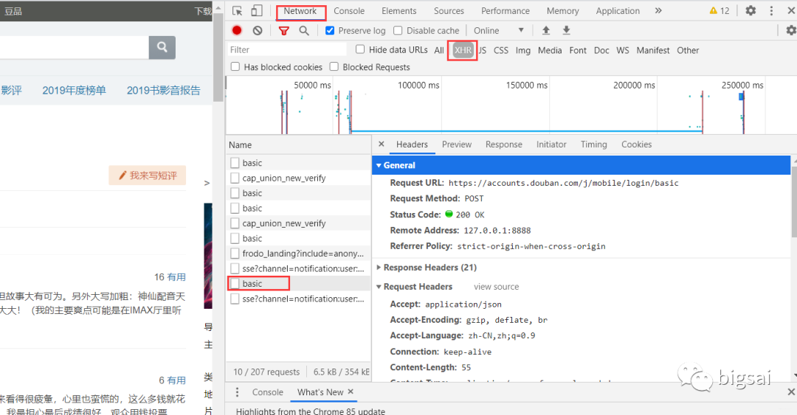Collapse the General section triangle

[379, 166]
